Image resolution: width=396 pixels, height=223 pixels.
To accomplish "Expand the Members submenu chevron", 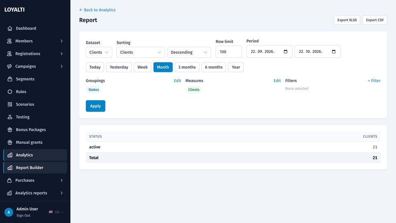I will pyautogui.click(x=61, y=41).
